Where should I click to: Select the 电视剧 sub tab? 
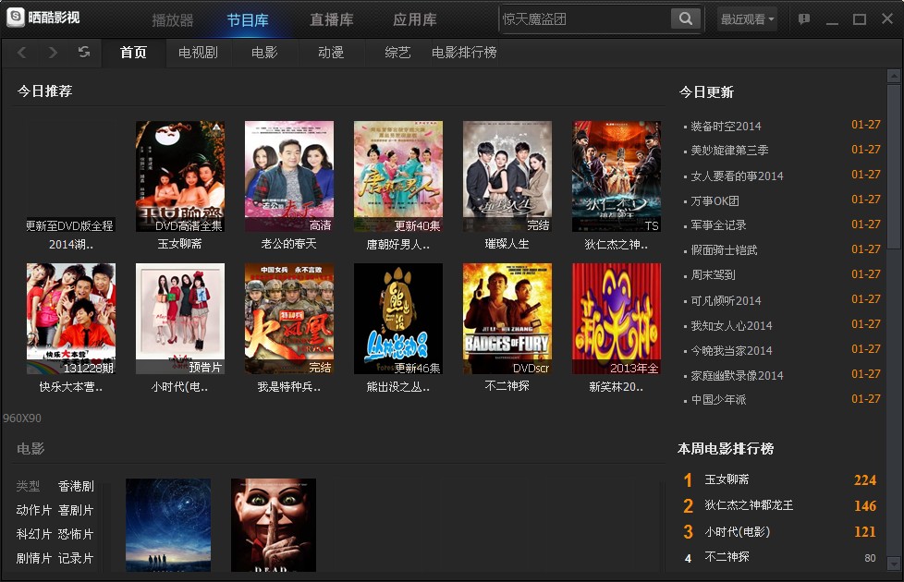click(x=198, y=53)
